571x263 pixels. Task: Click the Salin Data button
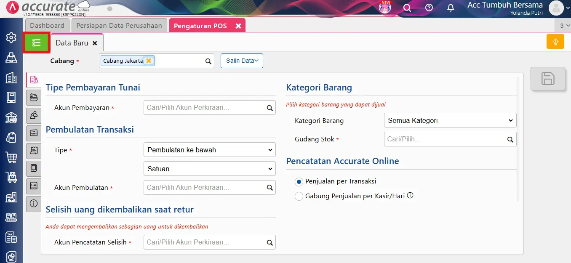[x=242, y=61]
